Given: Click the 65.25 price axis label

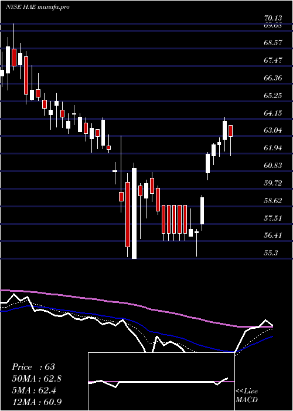Looking at the screenshot, I should point(273,95).
